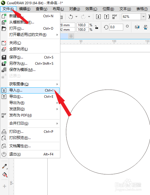Expand the redo history dropdown arrow

[89, 17]
